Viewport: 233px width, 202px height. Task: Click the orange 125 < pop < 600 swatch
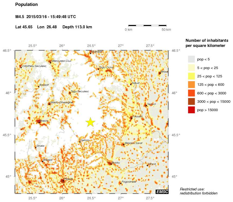(191, 85)
